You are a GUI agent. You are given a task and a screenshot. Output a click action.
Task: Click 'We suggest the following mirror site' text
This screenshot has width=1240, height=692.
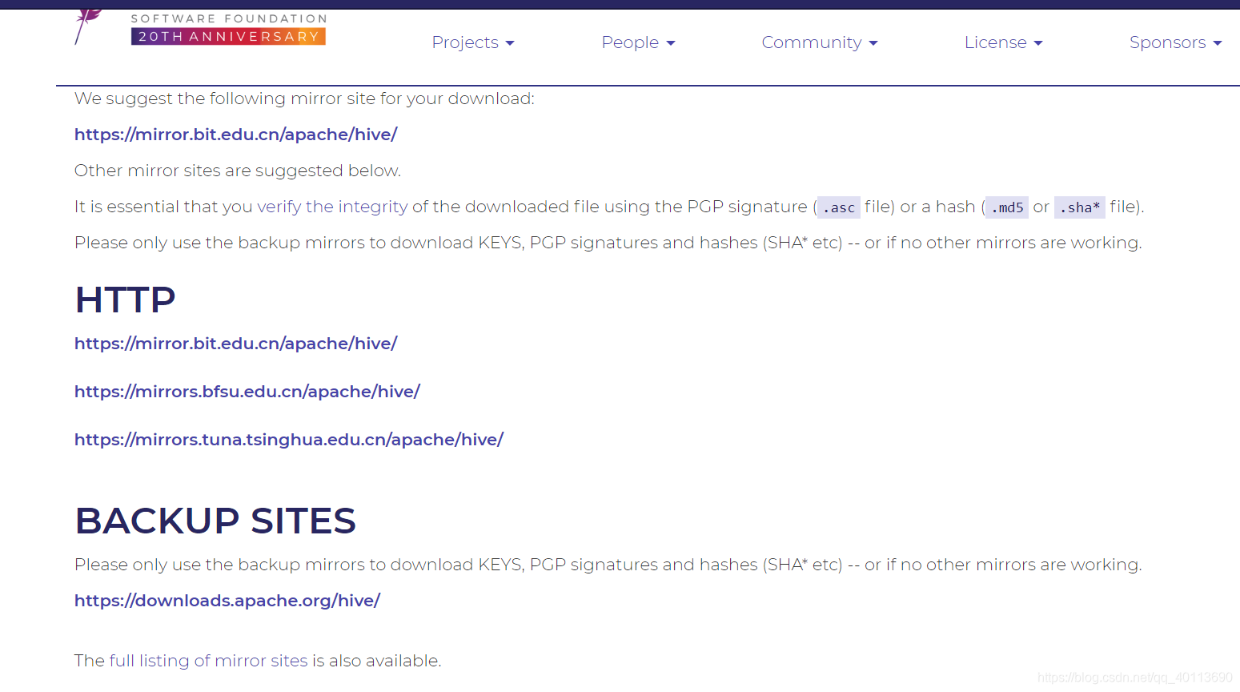coord(304,99)
